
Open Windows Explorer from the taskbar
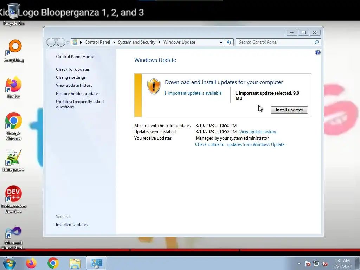pyautogui.click(x=75, y=263)
